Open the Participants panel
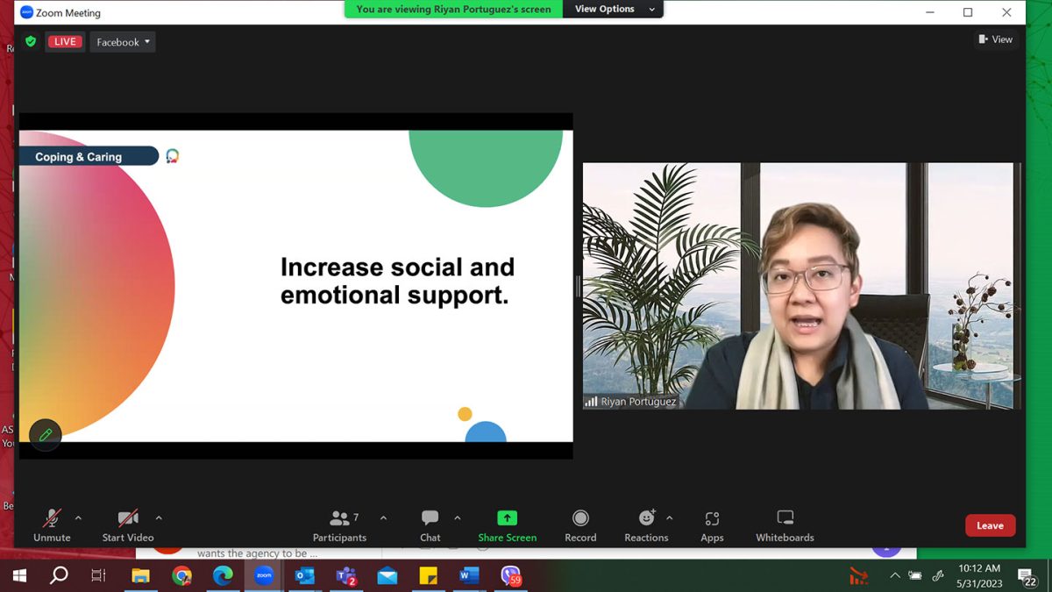This screenshot has width=1052, height=592. coord(339,525)
